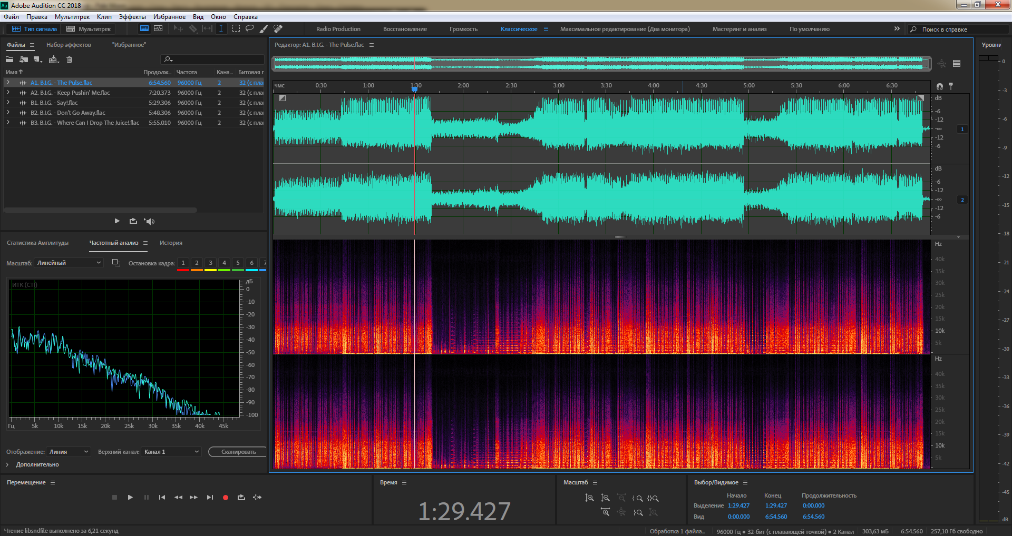
Task: Click the trash icon to close selected files
Action: click(69, 59)
